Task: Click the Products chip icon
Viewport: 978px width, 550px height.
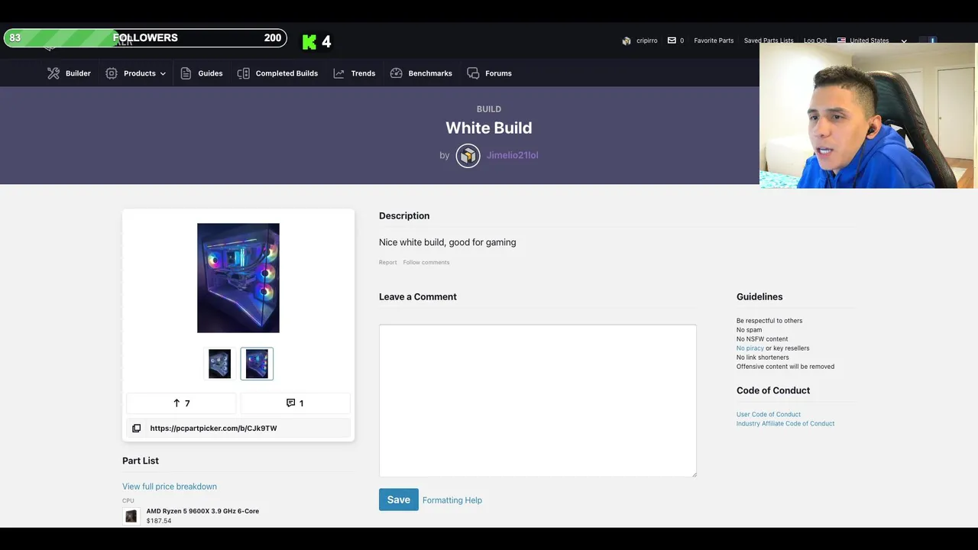Action: click(112, 73)
